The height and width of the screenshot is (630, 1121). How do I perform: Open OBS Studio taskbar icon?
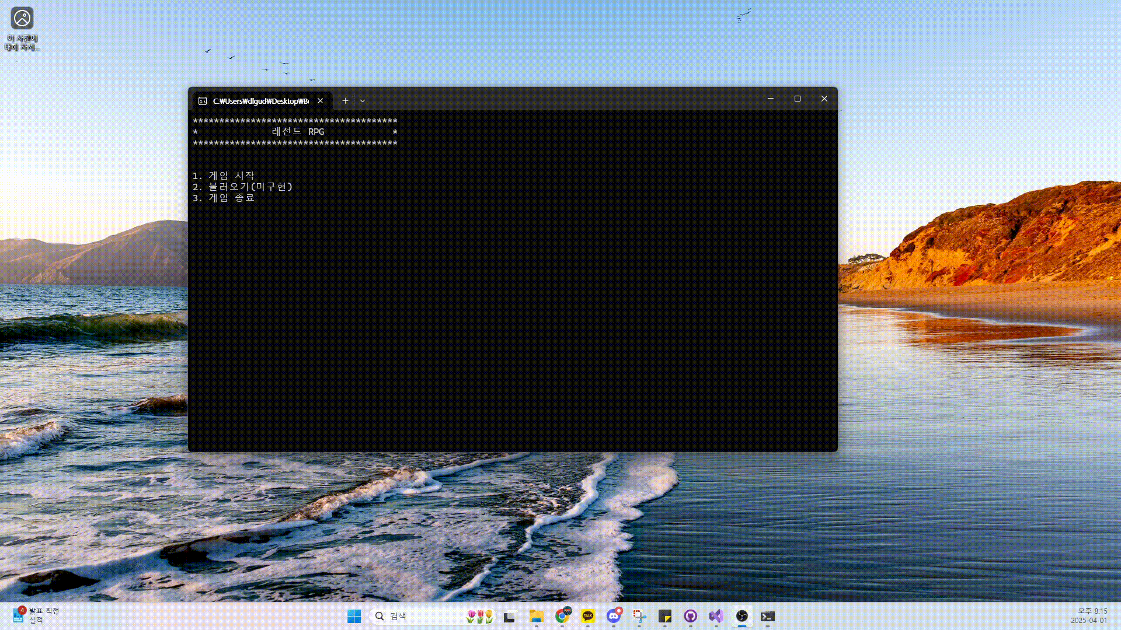click(x=742, y=616)
